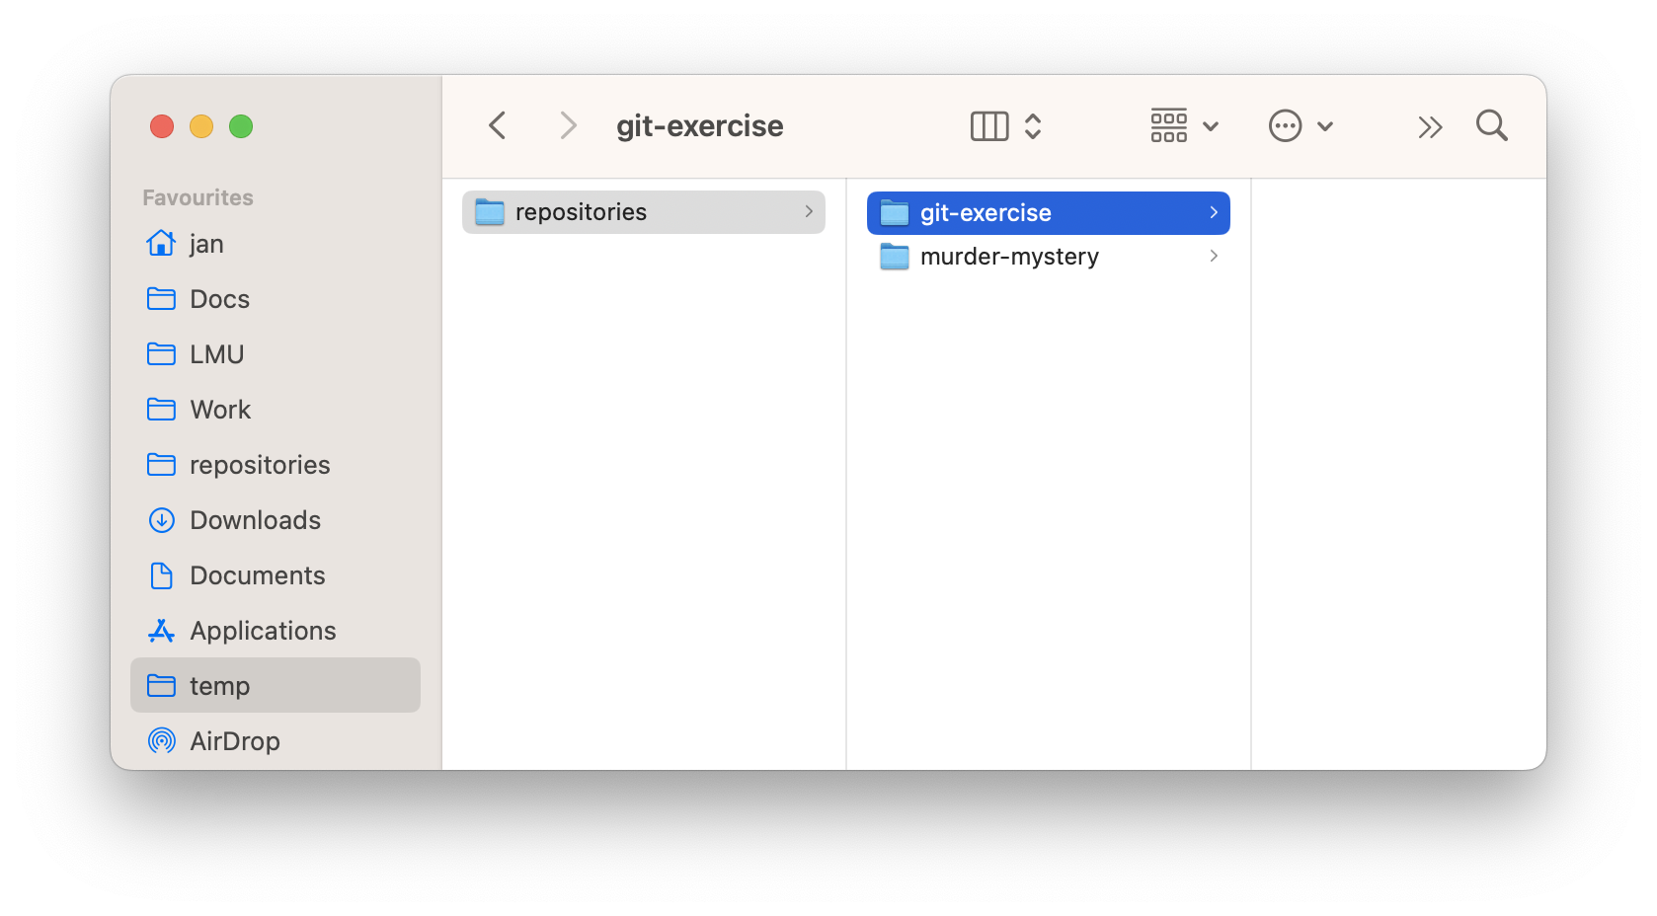
Task: Open Downloads in the sidebar
Action: [255, 520]
